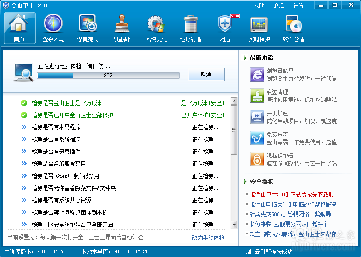Click the 改为手动体检 link
This screenshot has width=361, height=257.
pyautogui.click(x=208, y=238)
